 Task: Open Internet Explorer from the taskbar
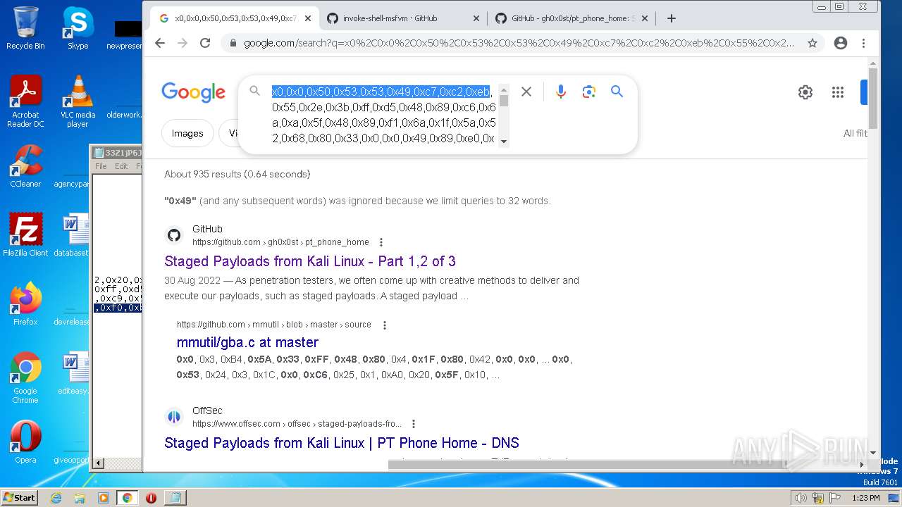click(56, 498)
